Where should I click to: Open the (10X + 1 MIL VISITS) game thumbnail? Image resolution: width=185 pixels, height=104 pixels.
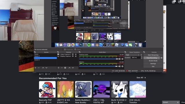(x=101, y=89)
